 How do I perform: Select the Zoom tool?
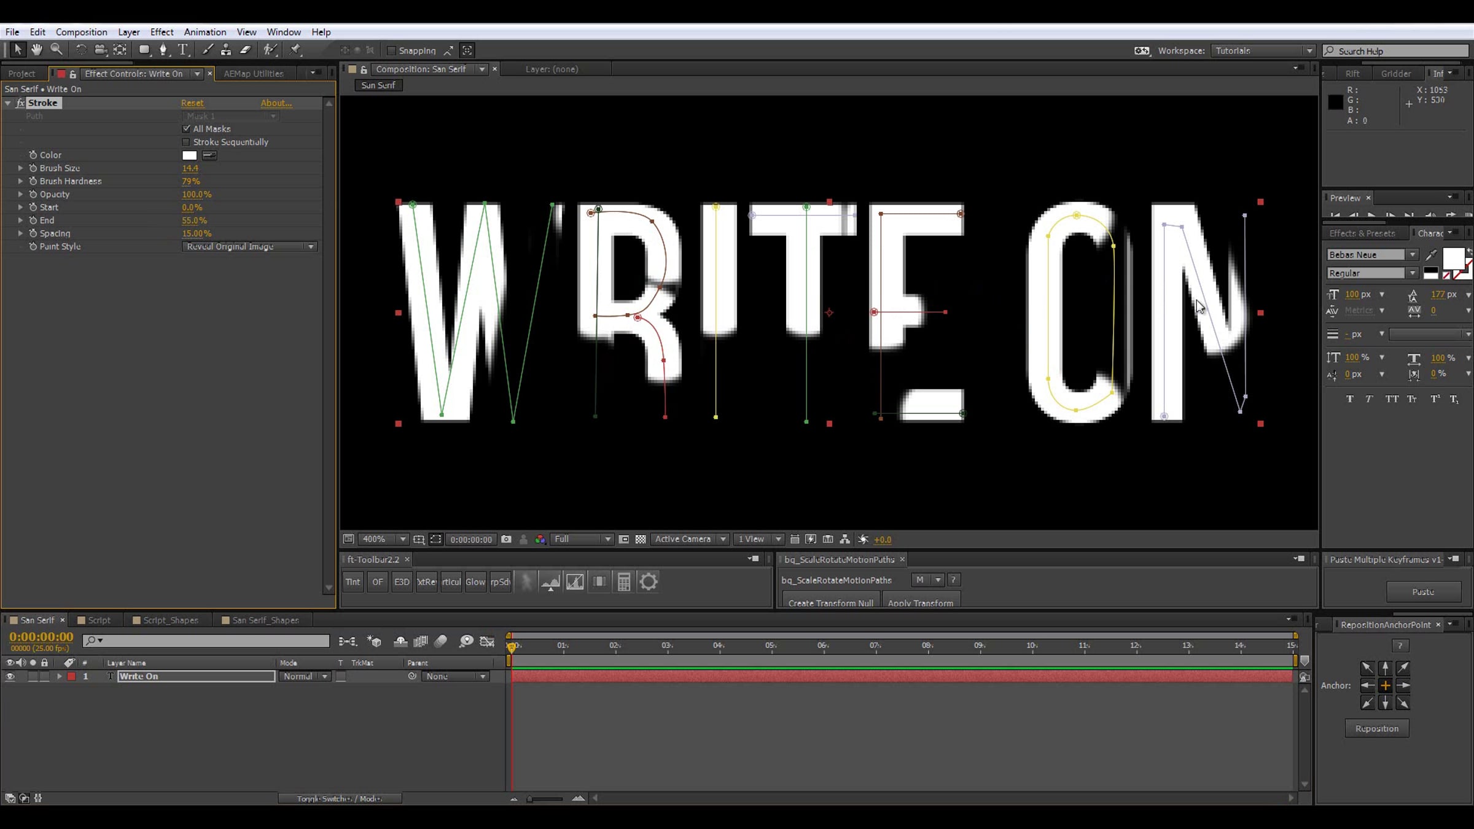(57, 50)
